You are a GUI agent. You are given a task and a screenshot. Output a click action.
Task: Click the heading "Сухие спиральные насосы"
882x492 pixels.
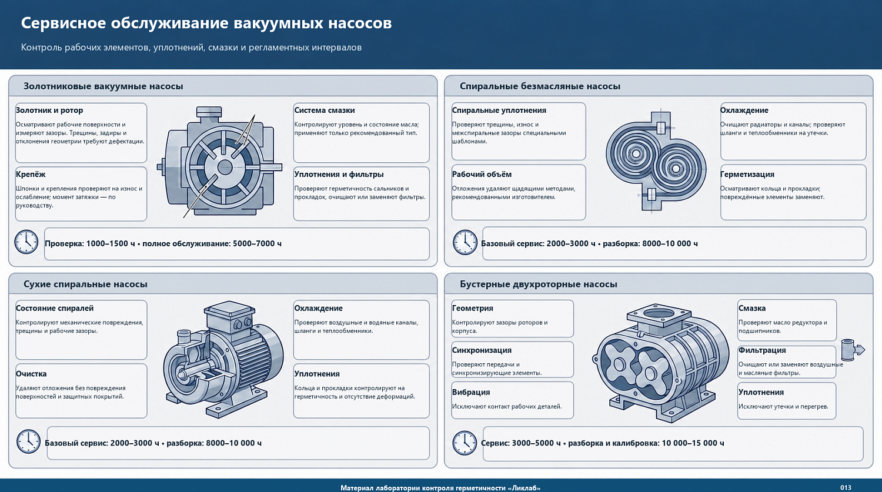[x=85, y=284]
